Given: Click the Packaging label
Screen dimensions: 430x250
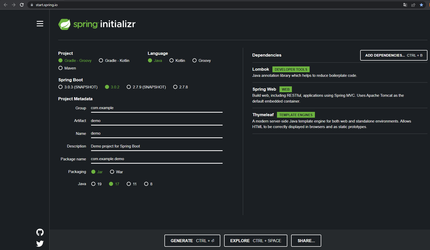Looking at the screenshot, I should 77,172.
